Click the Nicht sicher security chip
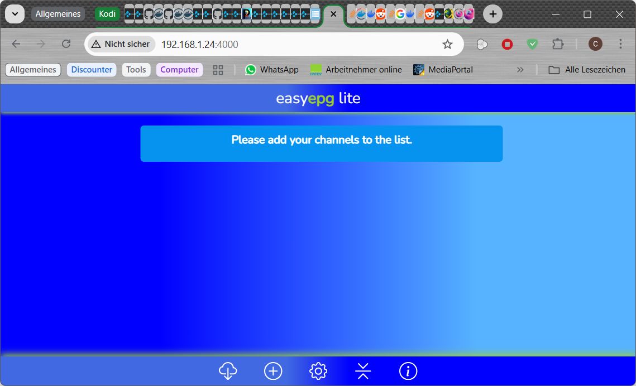 tap(121, 44)
